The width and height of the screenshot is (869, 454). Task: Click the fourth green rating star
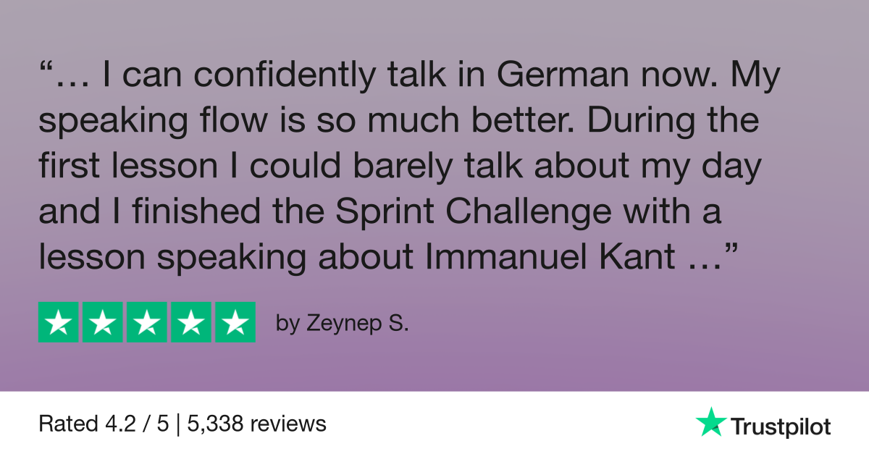point(190,322)
